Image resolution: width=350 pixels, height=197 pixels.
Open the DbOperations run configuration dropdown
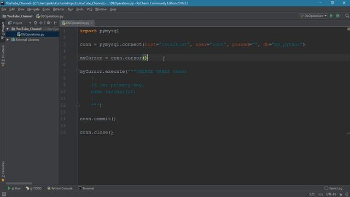[x=313, y=16]
